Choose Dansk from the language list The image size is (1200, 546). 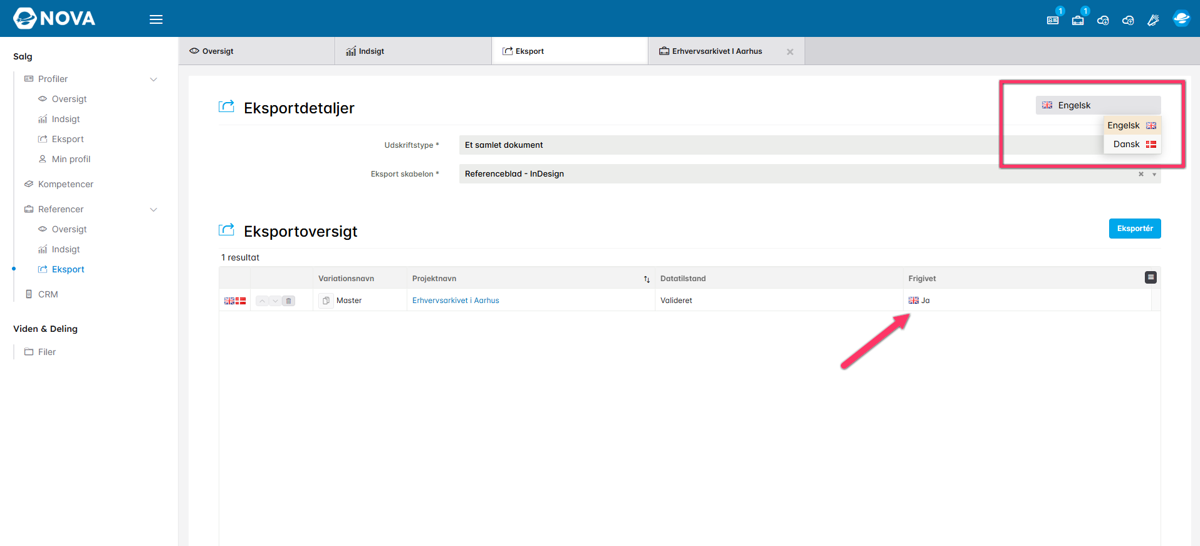[1132, 144]
